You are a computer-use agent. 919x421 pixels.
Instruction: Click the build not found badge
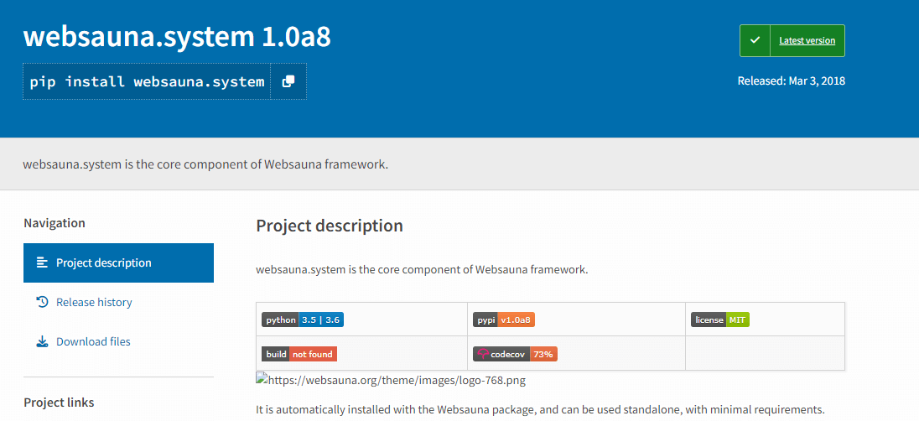coord(299,354)
